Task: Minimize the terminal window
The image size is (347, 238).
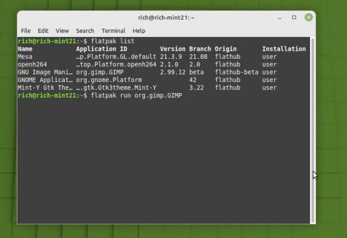Action: pos(279,17)
